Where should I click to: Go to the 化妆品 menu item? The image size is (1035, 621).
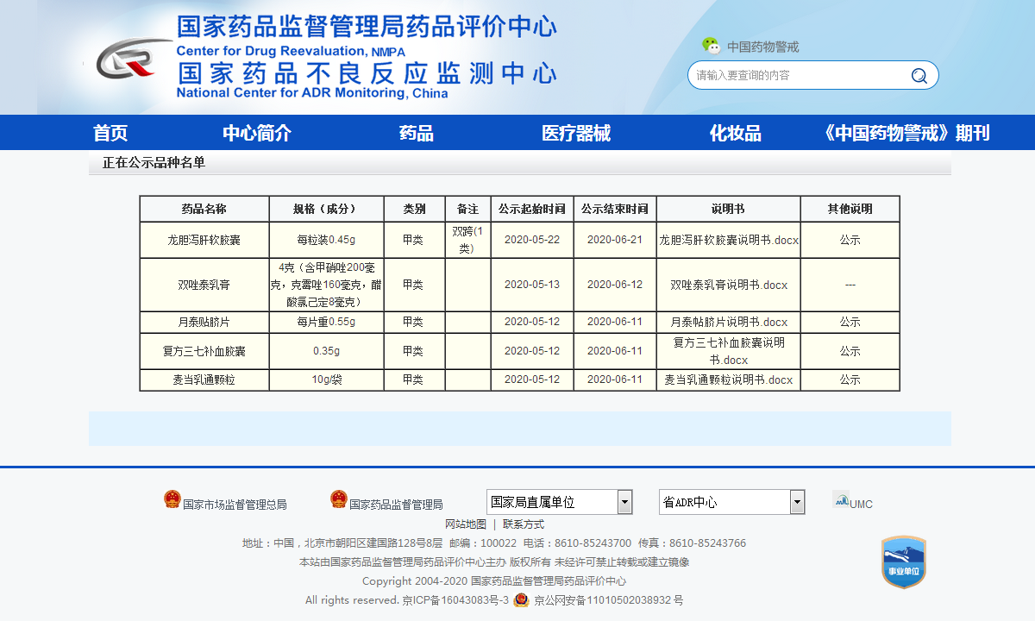click(x=735, y=133)
